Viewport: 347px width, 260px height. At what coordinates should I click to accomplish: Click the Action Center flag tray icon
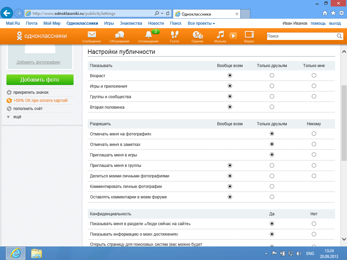point(274,254)
